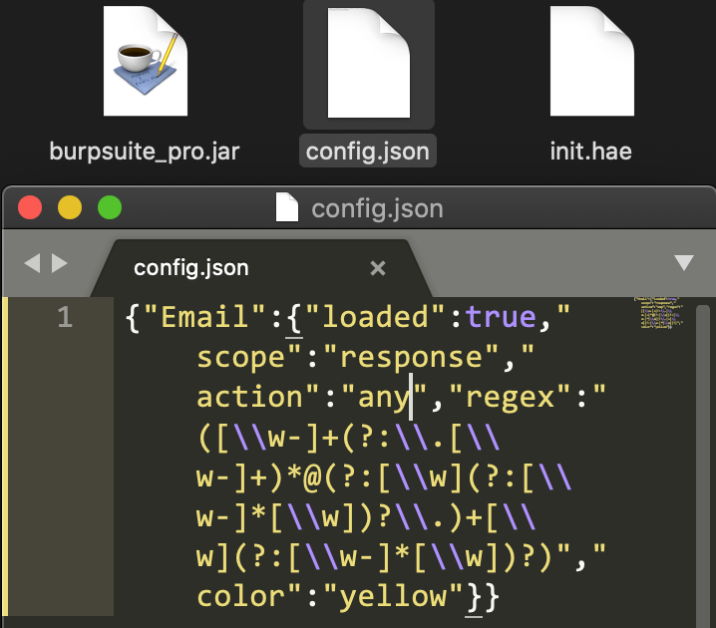Select the config.json file icon in Finder

pyautogui.click(x=368, y=62)
